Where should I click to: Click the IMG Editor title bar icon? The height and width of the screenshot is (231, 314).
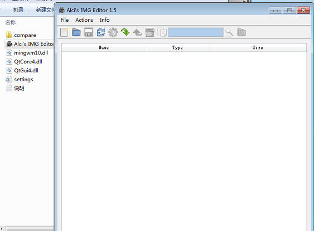point(62,10)
